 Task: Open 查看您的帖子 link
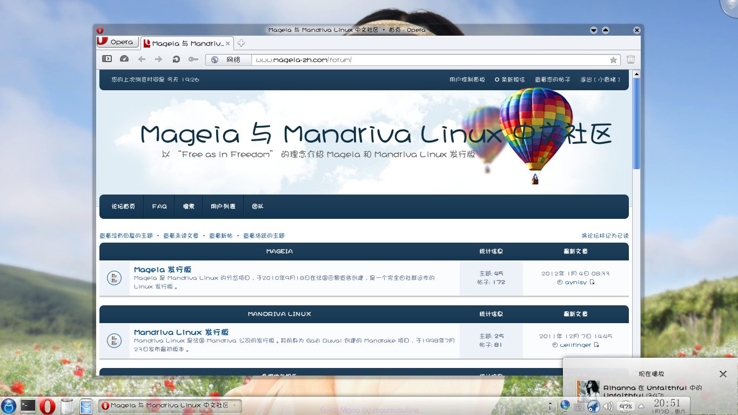pyautogui.click(x=553, y=79)
